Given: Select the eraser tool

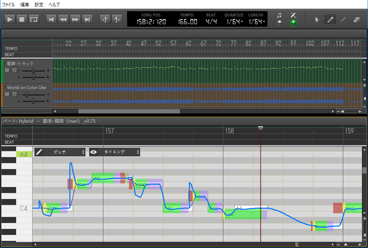Looking at the screenshot, I should 357,19.
